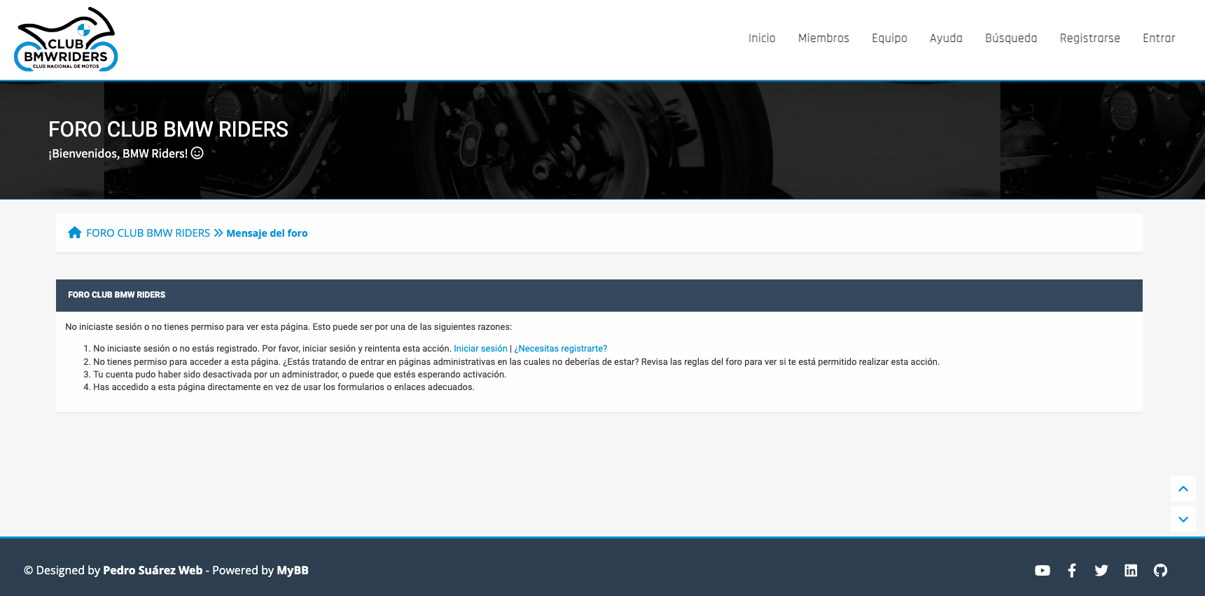The height and width of the screenshot is (596, 1205).
Task: Go to Inicio in the top menu
Action: point(762,39)
